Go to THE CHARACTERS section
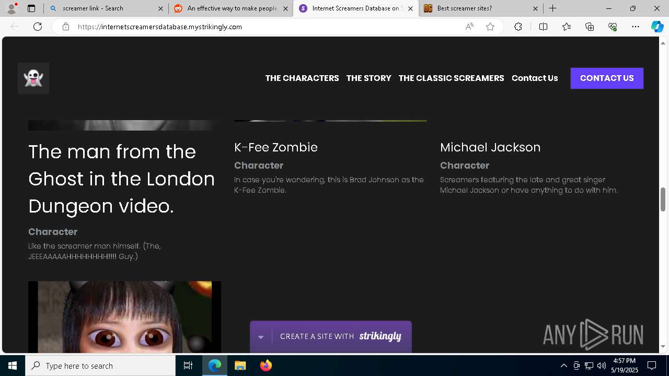 [302, 78]
